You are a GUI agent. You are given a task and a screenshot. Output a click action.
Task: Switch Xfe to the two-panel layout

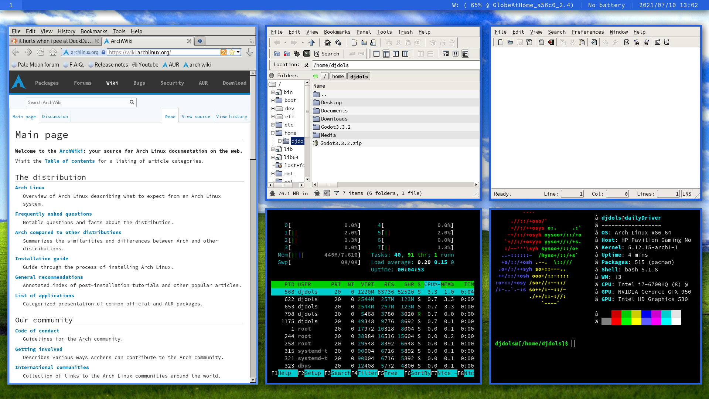[x=395, y=54]
